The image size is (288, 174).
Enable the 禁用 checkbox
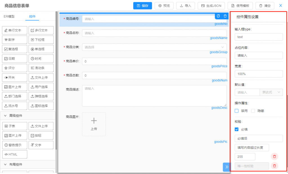coord(237,111)
